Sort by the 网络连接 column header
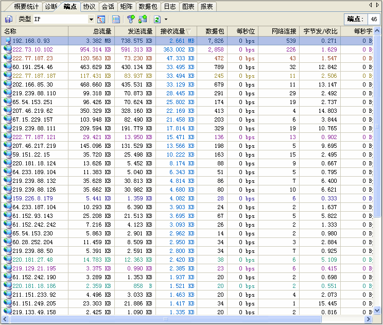Viewport: 383px width, 325px height. (284, 31)
